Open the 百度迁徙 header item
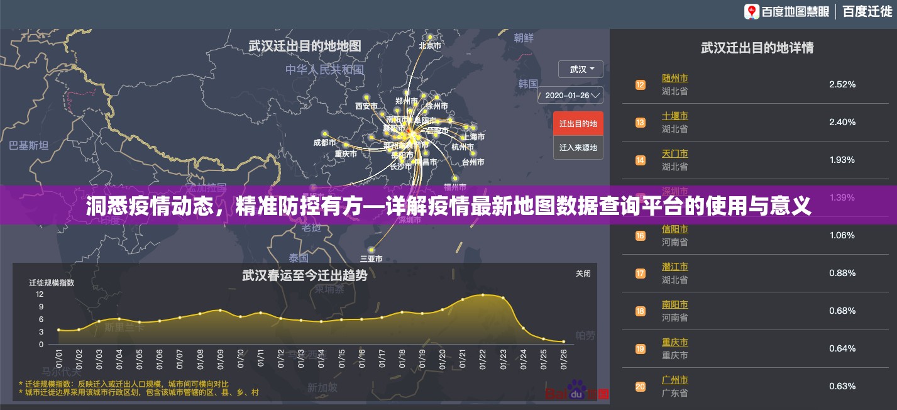The image size is (897, 410). [867, 11]
